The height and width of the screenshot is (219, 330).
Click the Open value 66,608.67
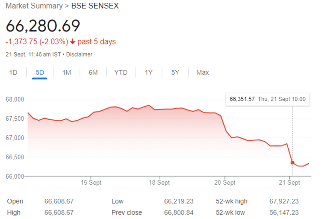59,201
